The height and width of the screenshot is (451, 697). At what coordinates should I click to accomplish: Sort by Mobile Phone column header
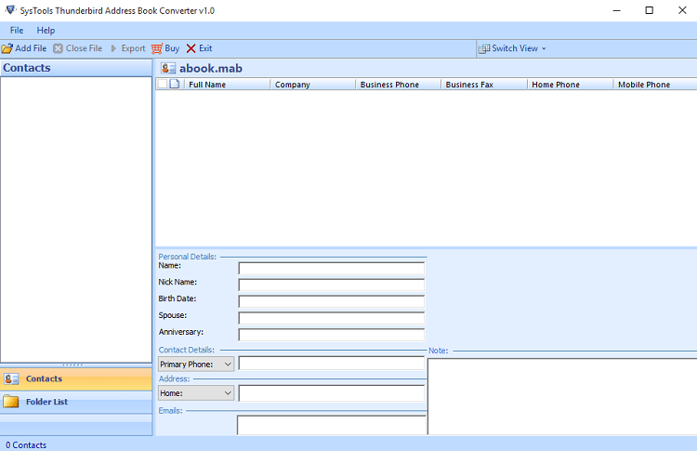[655, 84]
